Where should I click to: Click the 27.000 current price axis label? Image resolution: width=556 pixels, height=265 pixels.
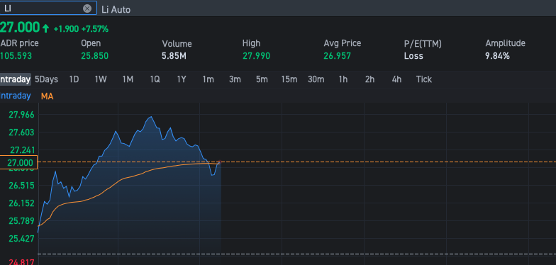(x=18, y=163)
